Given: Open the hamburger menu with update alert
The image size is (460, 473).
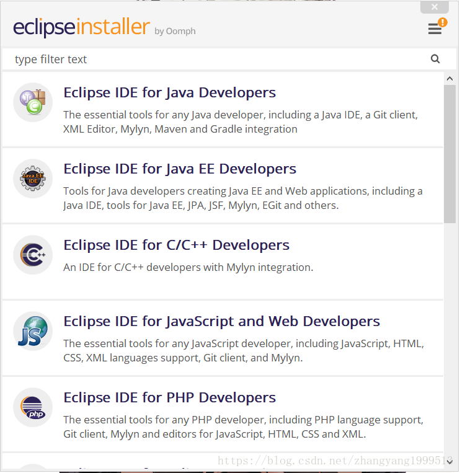Looking at the screenshot, I should point(437,27).
